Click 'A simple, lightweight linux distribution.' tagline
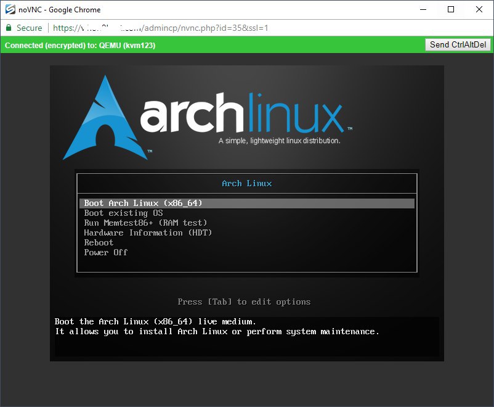Viewport: 494px width, 407px height. click(280, 141)
